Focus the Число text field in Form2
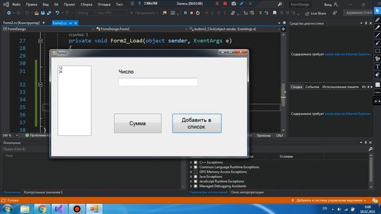The height and width of the screenshot is (214, 381). coord(158,82)
